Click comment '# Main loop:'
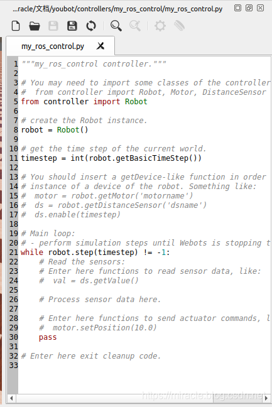 point(48,234)
